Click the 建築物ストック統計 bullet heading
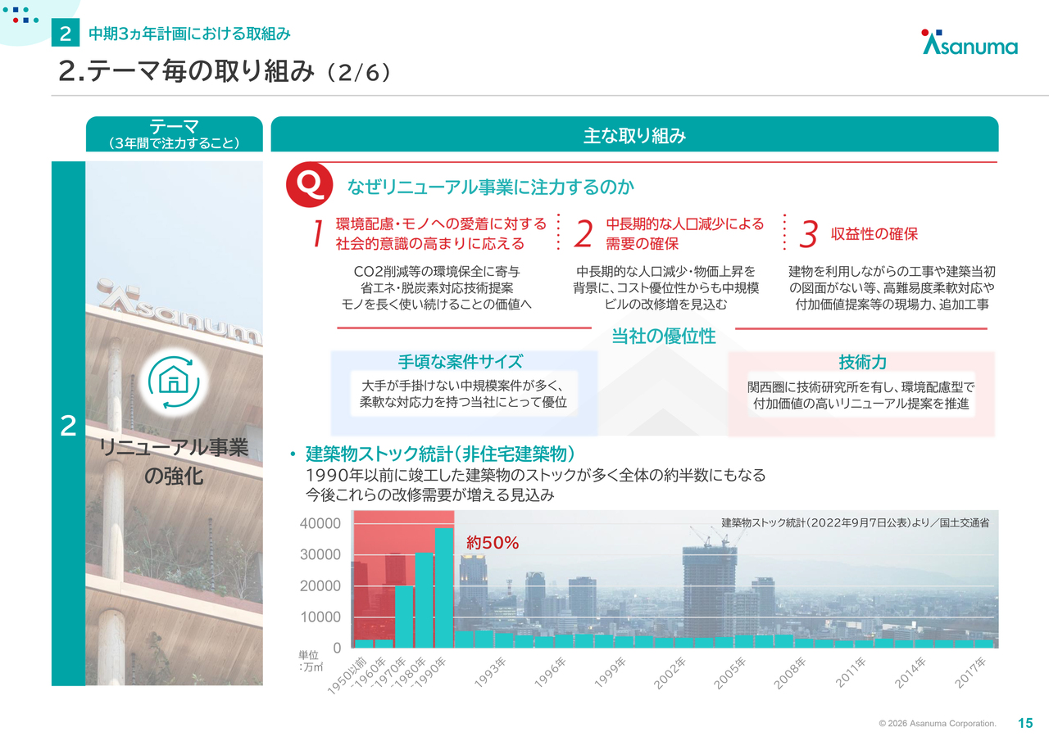The image size is (1049, 741). pos(439,454)
